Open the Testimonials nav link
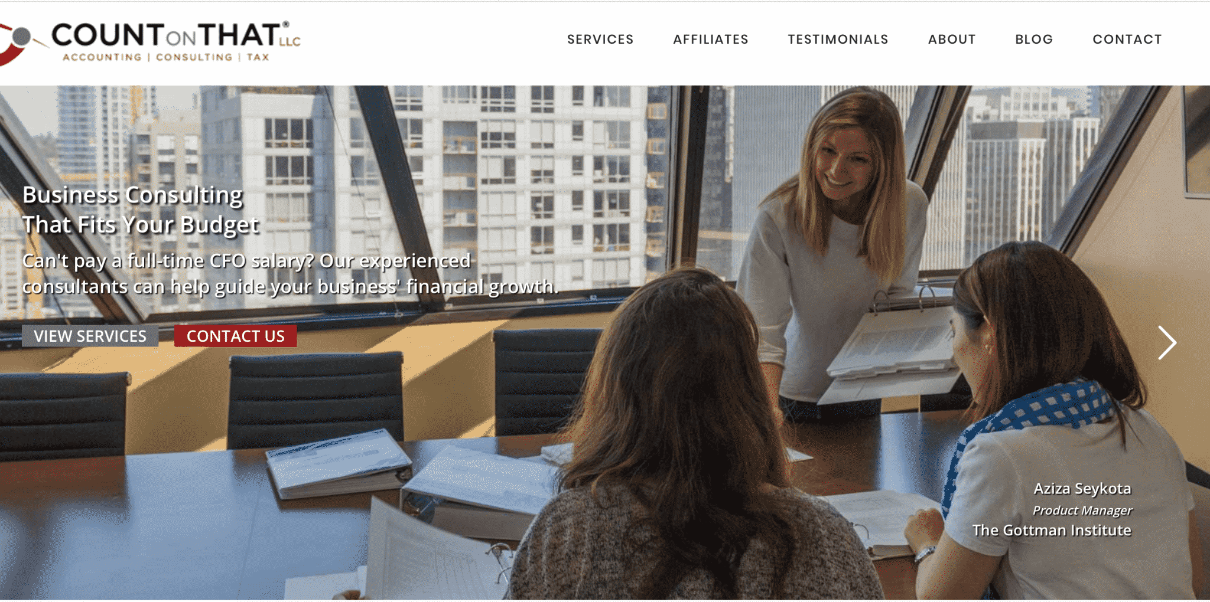The image size is (1210, 602). (x=838, y=40)
